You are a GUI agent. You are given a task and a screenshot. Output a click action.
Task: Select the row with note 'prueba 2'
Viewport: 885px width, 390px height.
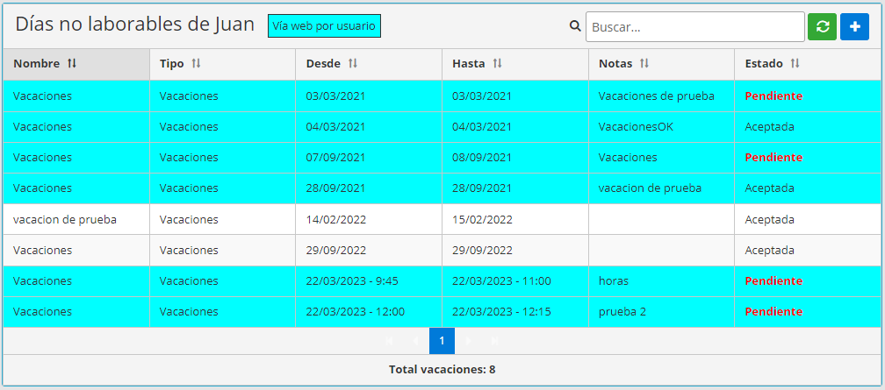pyautogui.click(x=622, y=311)
